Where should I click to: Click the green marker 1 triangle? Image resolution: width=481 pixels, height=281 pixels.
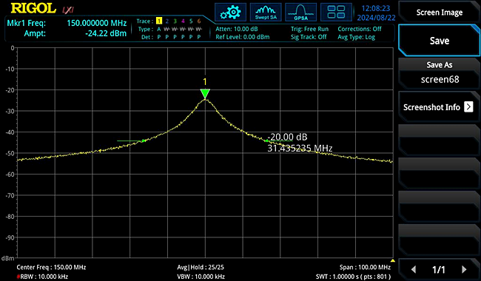click(x=205, y=93)
